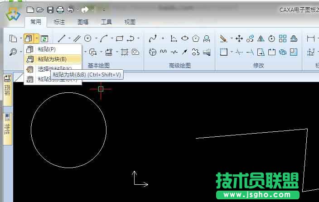Select the Formula curve axis tool
Viewport: 319px width, 202px height.
pos(174,38)
